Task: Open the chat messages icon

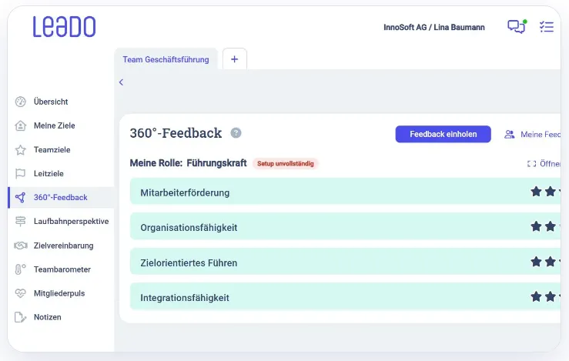Action: tap(517, 26)
